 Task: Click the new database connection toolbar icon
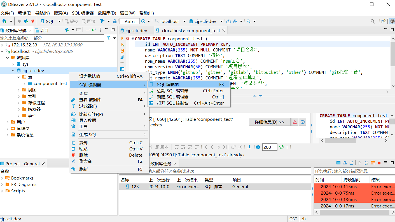(4, 21)
